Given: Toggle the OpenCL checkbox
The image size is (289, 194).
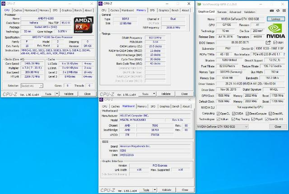Looking at the screenshot, I should [x=219, y=114].
